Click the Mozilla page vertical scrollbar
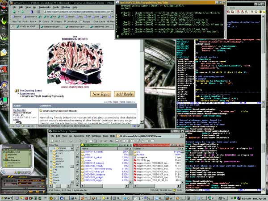The image size is (268, 201). click(142, 77)
